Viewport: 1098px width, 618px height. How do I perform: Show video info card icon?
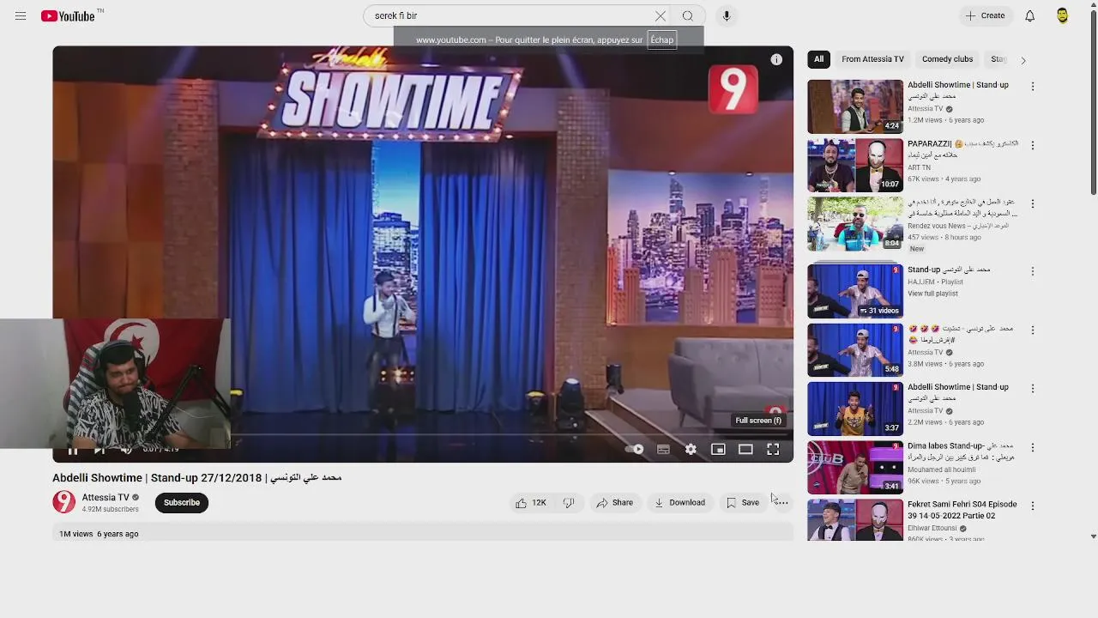coord(776,59)
